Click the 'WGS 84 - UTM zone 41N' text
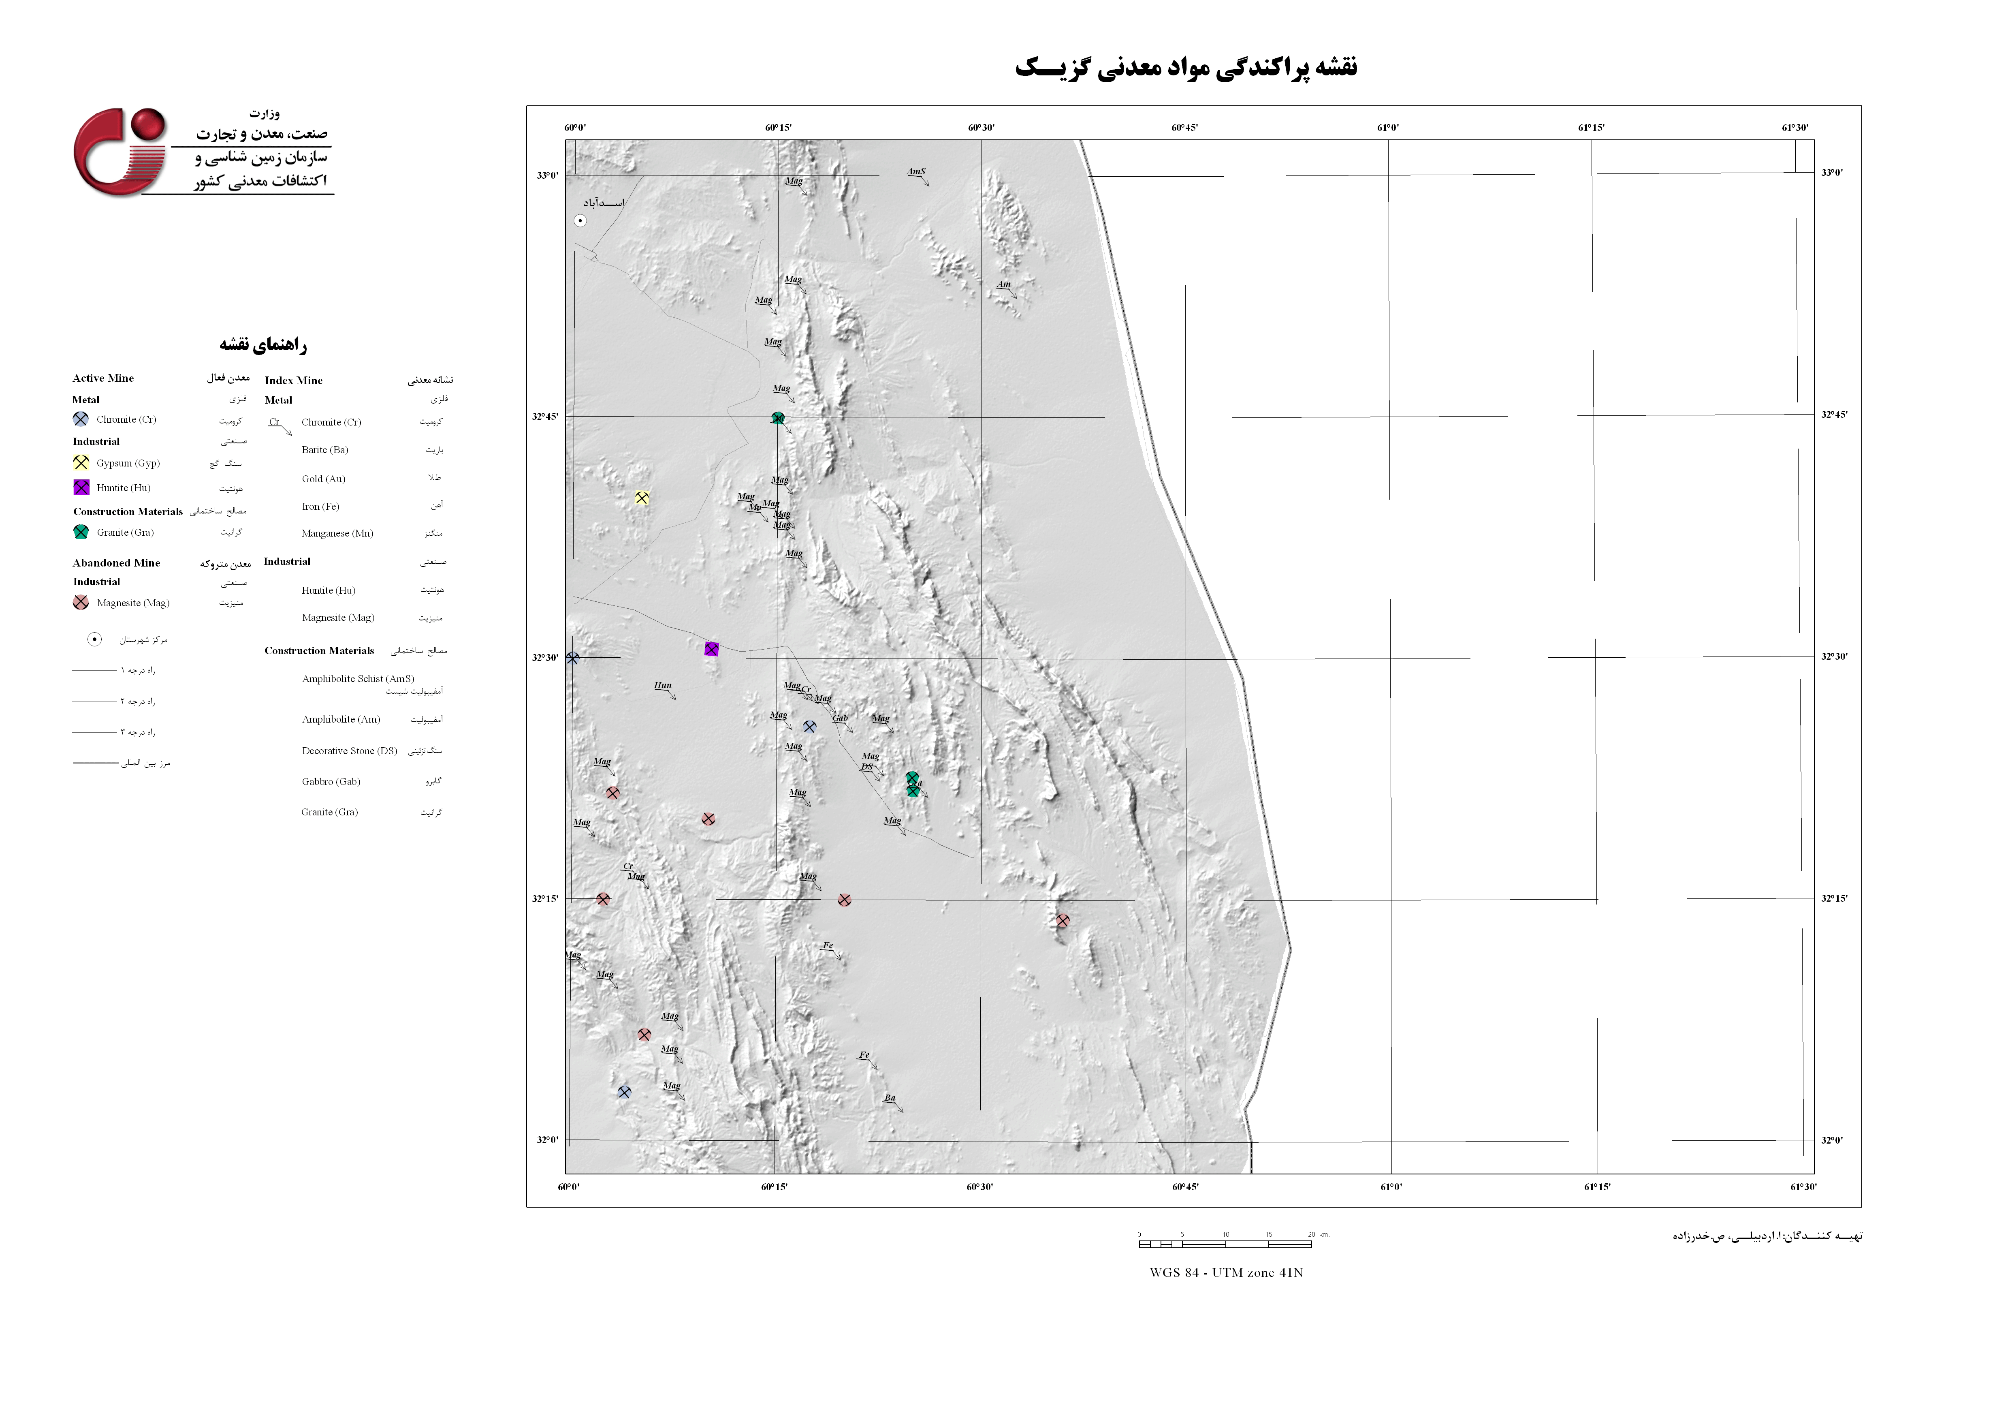The width and height of the screenshot is (2010, 1422). (x=1227, y=1272)
